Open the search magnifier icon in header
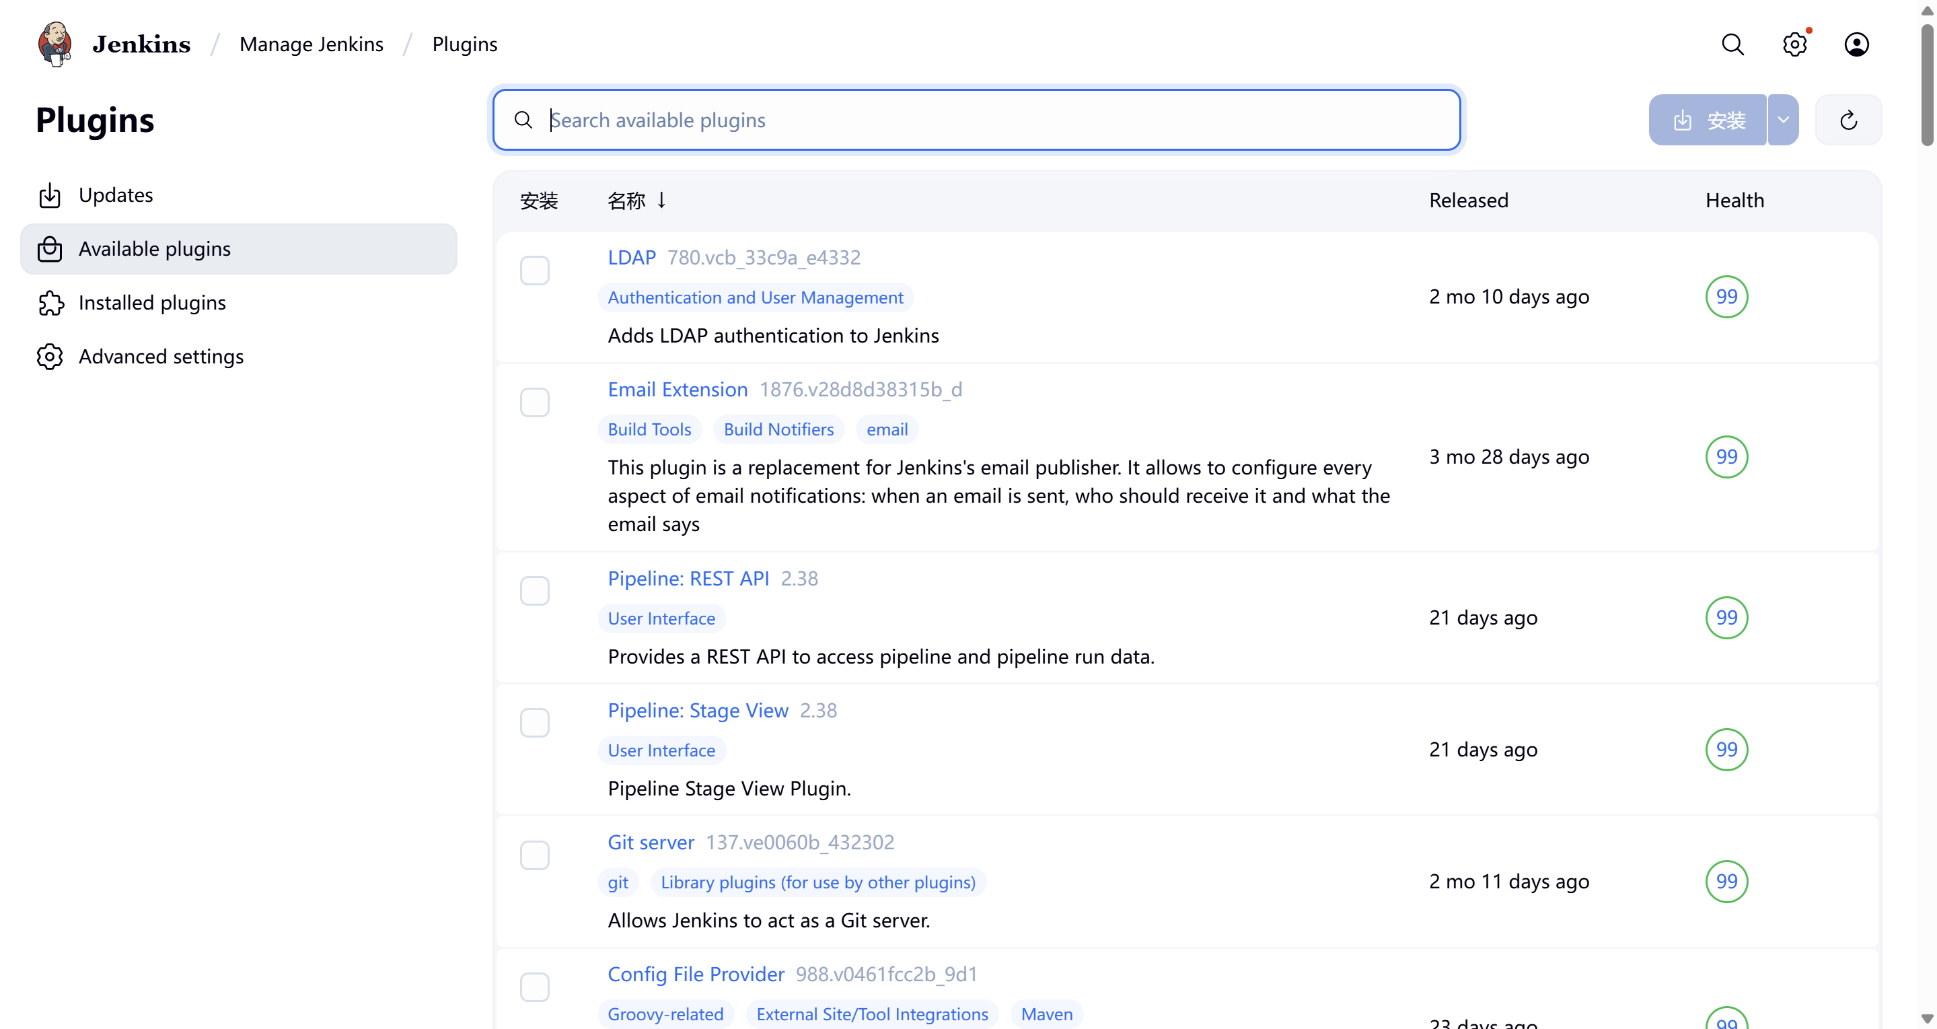Viewport: 1937px width, 1029px height. 1732,44
